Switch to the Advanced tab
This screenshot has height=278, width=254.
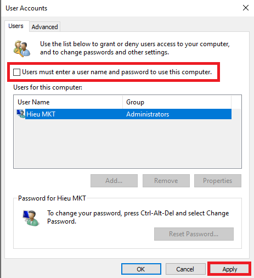point(44,27)
